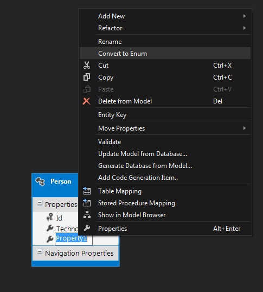263x292 pixels.
Task: Collapse the Properties section of Person
Action: pos(40,203)
